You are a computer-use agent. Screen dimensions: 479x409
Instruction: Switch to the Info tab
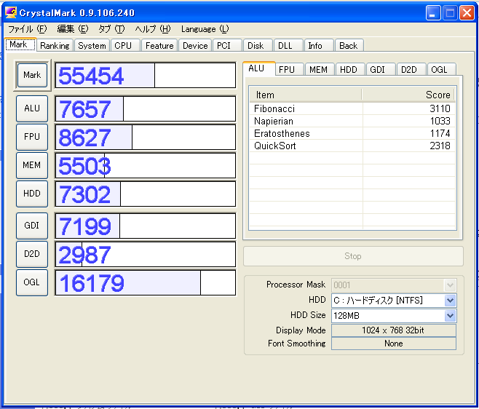(319, 46)
